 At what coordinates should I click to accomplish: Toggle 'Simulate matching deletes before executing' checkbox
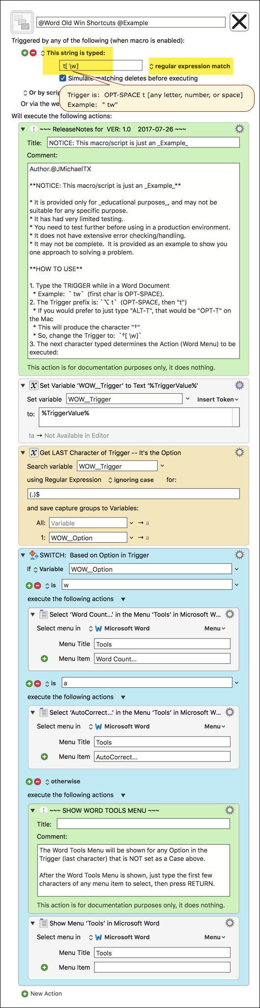[x=63, y=78]
